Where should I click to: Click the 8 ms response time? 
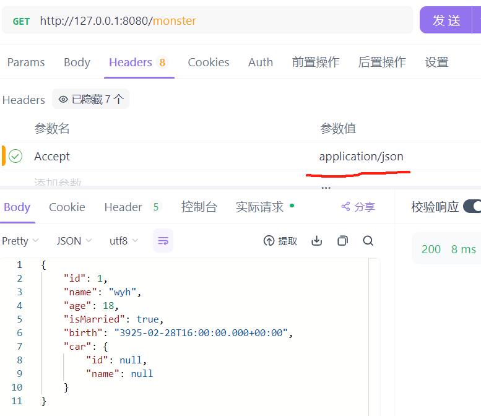[x=464, y=249]
